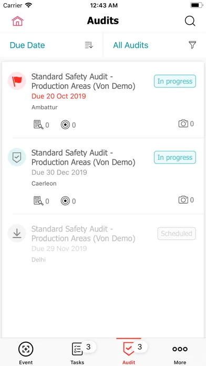Tap the camera photo count icon for Ambattur

click(x=183, y=124)
